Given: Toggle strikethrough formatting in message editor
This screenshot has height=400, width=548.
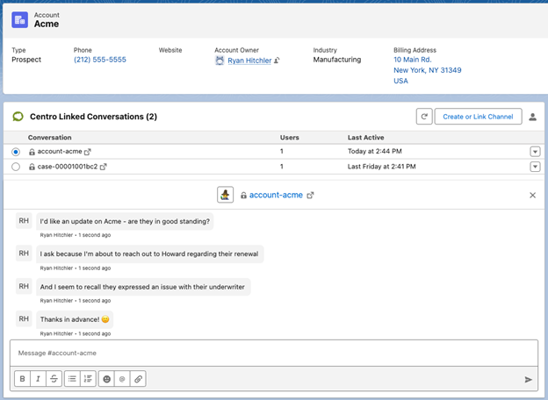Looking at the screenshot, I should [x=54, y=379].
